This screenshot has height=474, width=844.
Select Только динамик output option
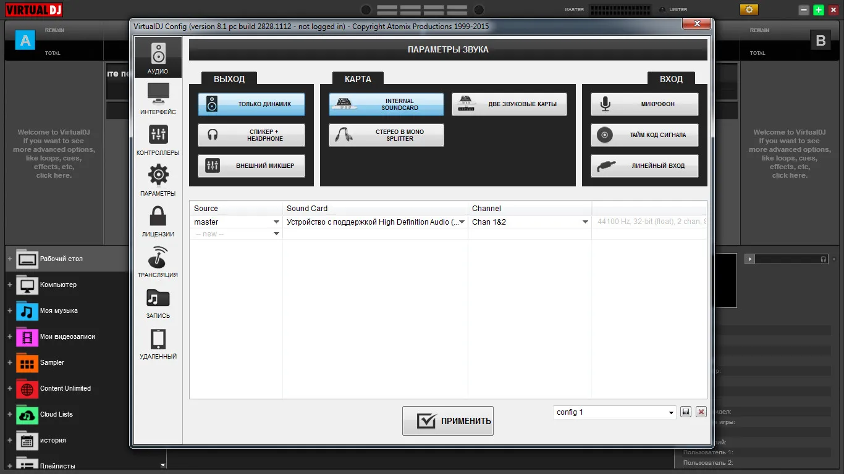(x=251, y=104)
